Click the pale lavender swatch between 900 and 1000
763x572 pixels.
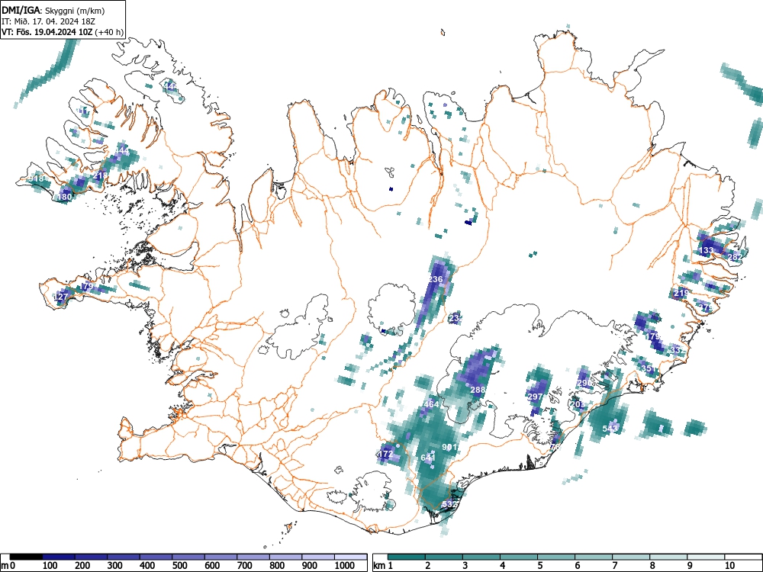318,557
